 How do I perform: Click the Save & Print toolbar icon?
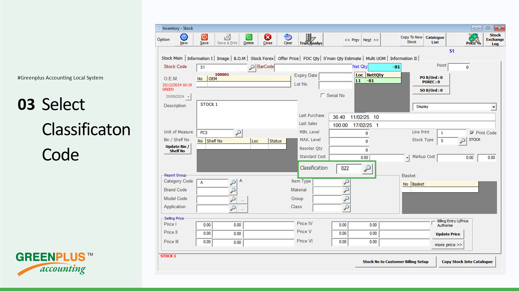point(227,39)
